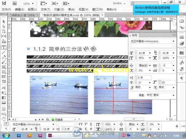Open the 对象(O) menu
The height and width of the screenshot is (139, 186).
[x=59, y=9]
